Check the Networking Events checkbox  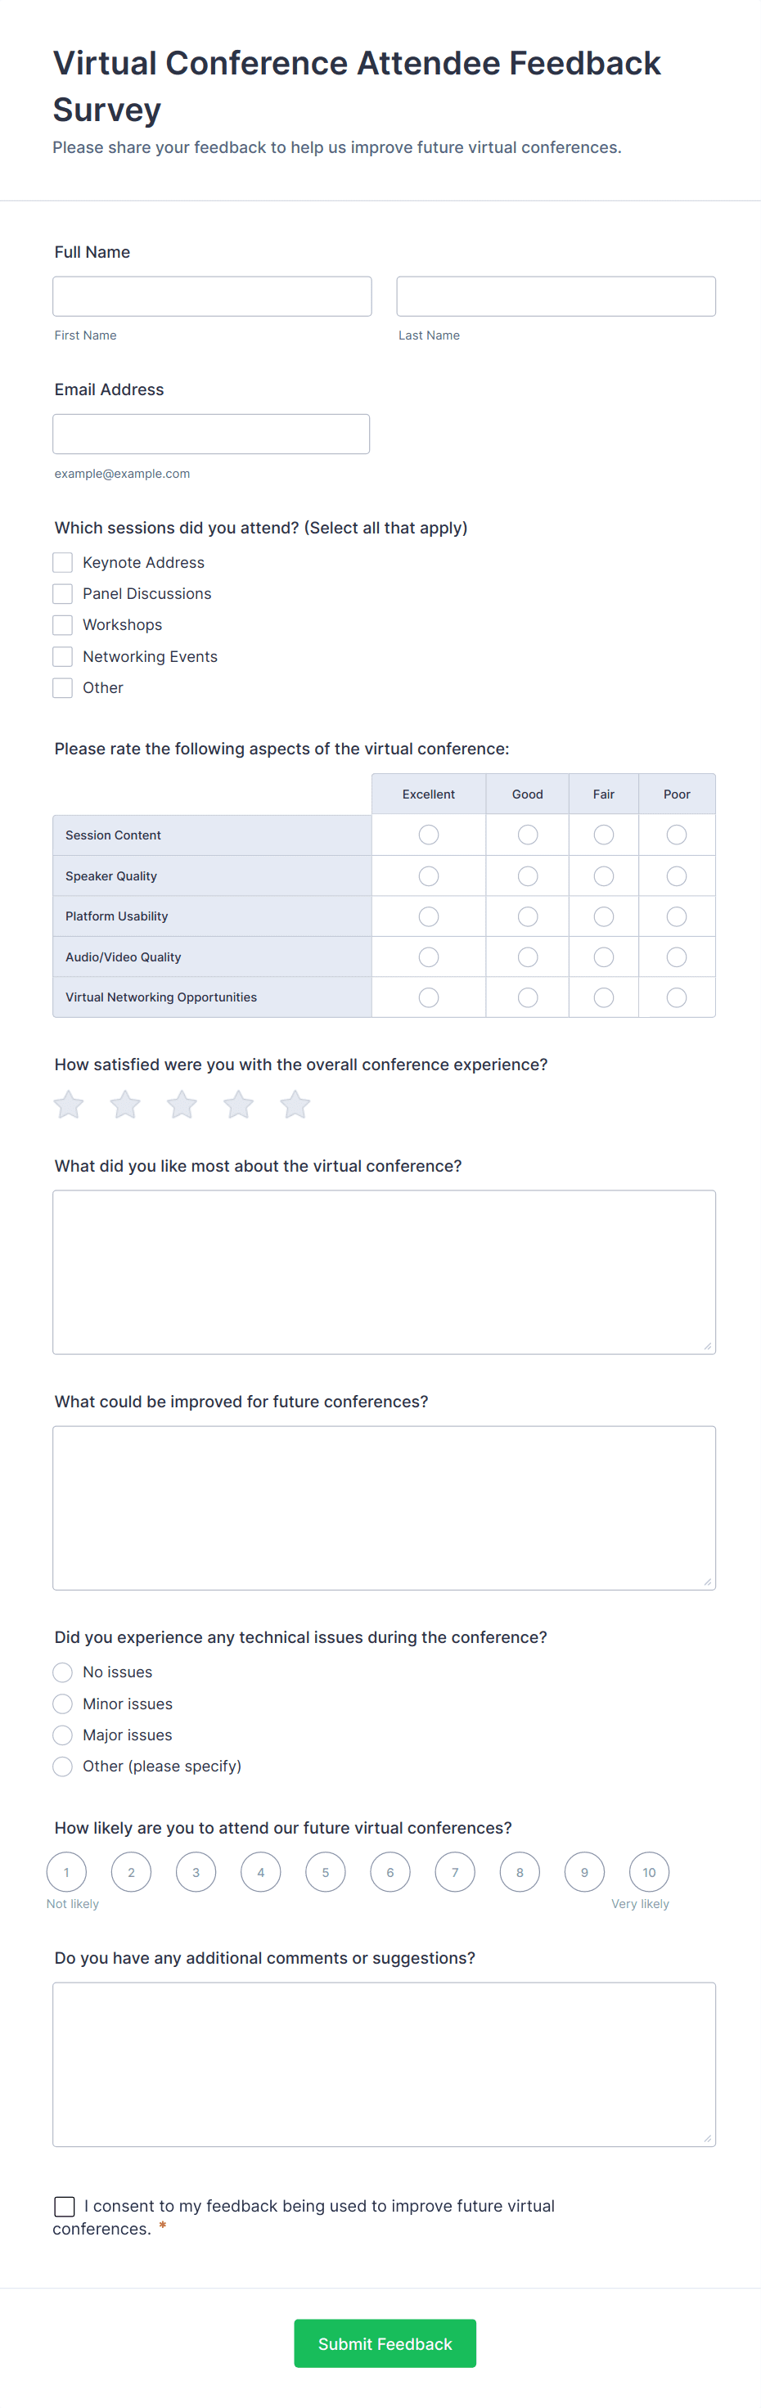pyautogui.click(x=63, y=656)
